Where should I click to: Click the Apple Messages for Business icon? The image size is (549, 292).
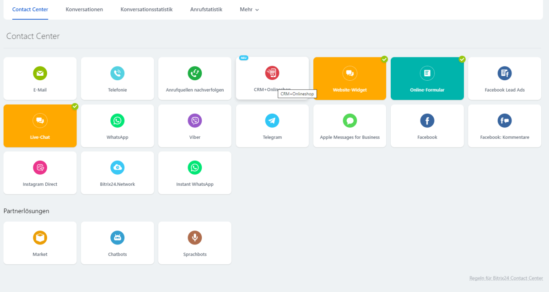pyautogui.click(x=350, y=120)
